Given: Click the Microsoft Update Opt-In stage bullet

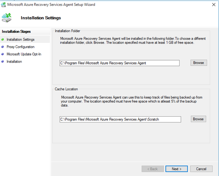Looking at the screenshot, I should tap(3, 54).
